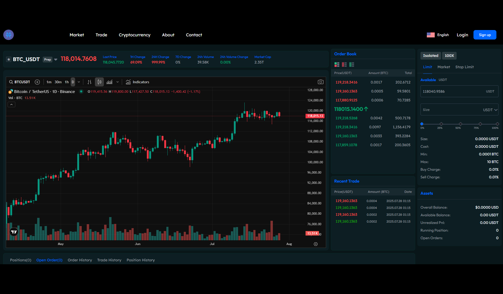The image size is (503, 294).
Task: Open the chart style dropdown arrow
Action: tap(118, 82)
